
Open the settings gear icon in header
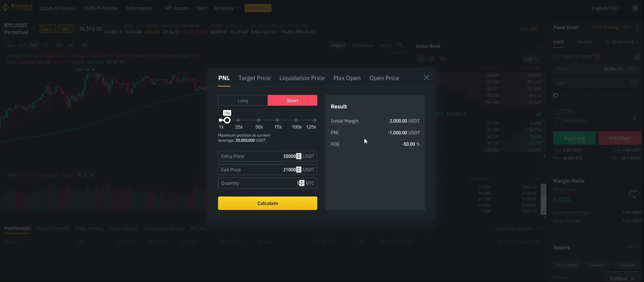click(635, 8)
